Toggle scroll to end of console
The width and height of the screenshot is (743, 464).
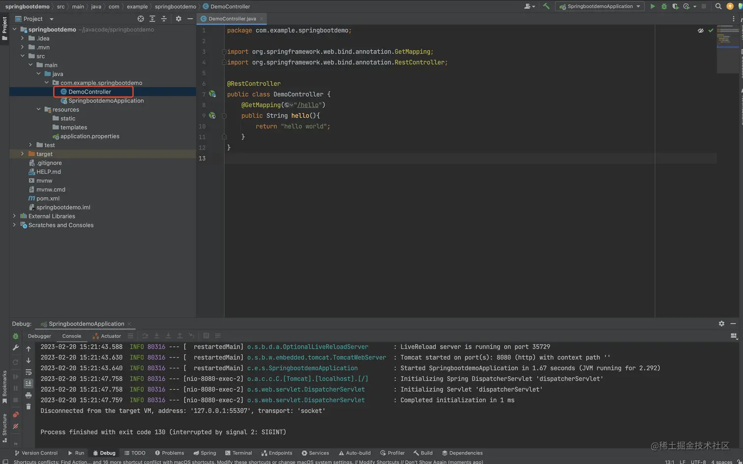click(29, 383)
